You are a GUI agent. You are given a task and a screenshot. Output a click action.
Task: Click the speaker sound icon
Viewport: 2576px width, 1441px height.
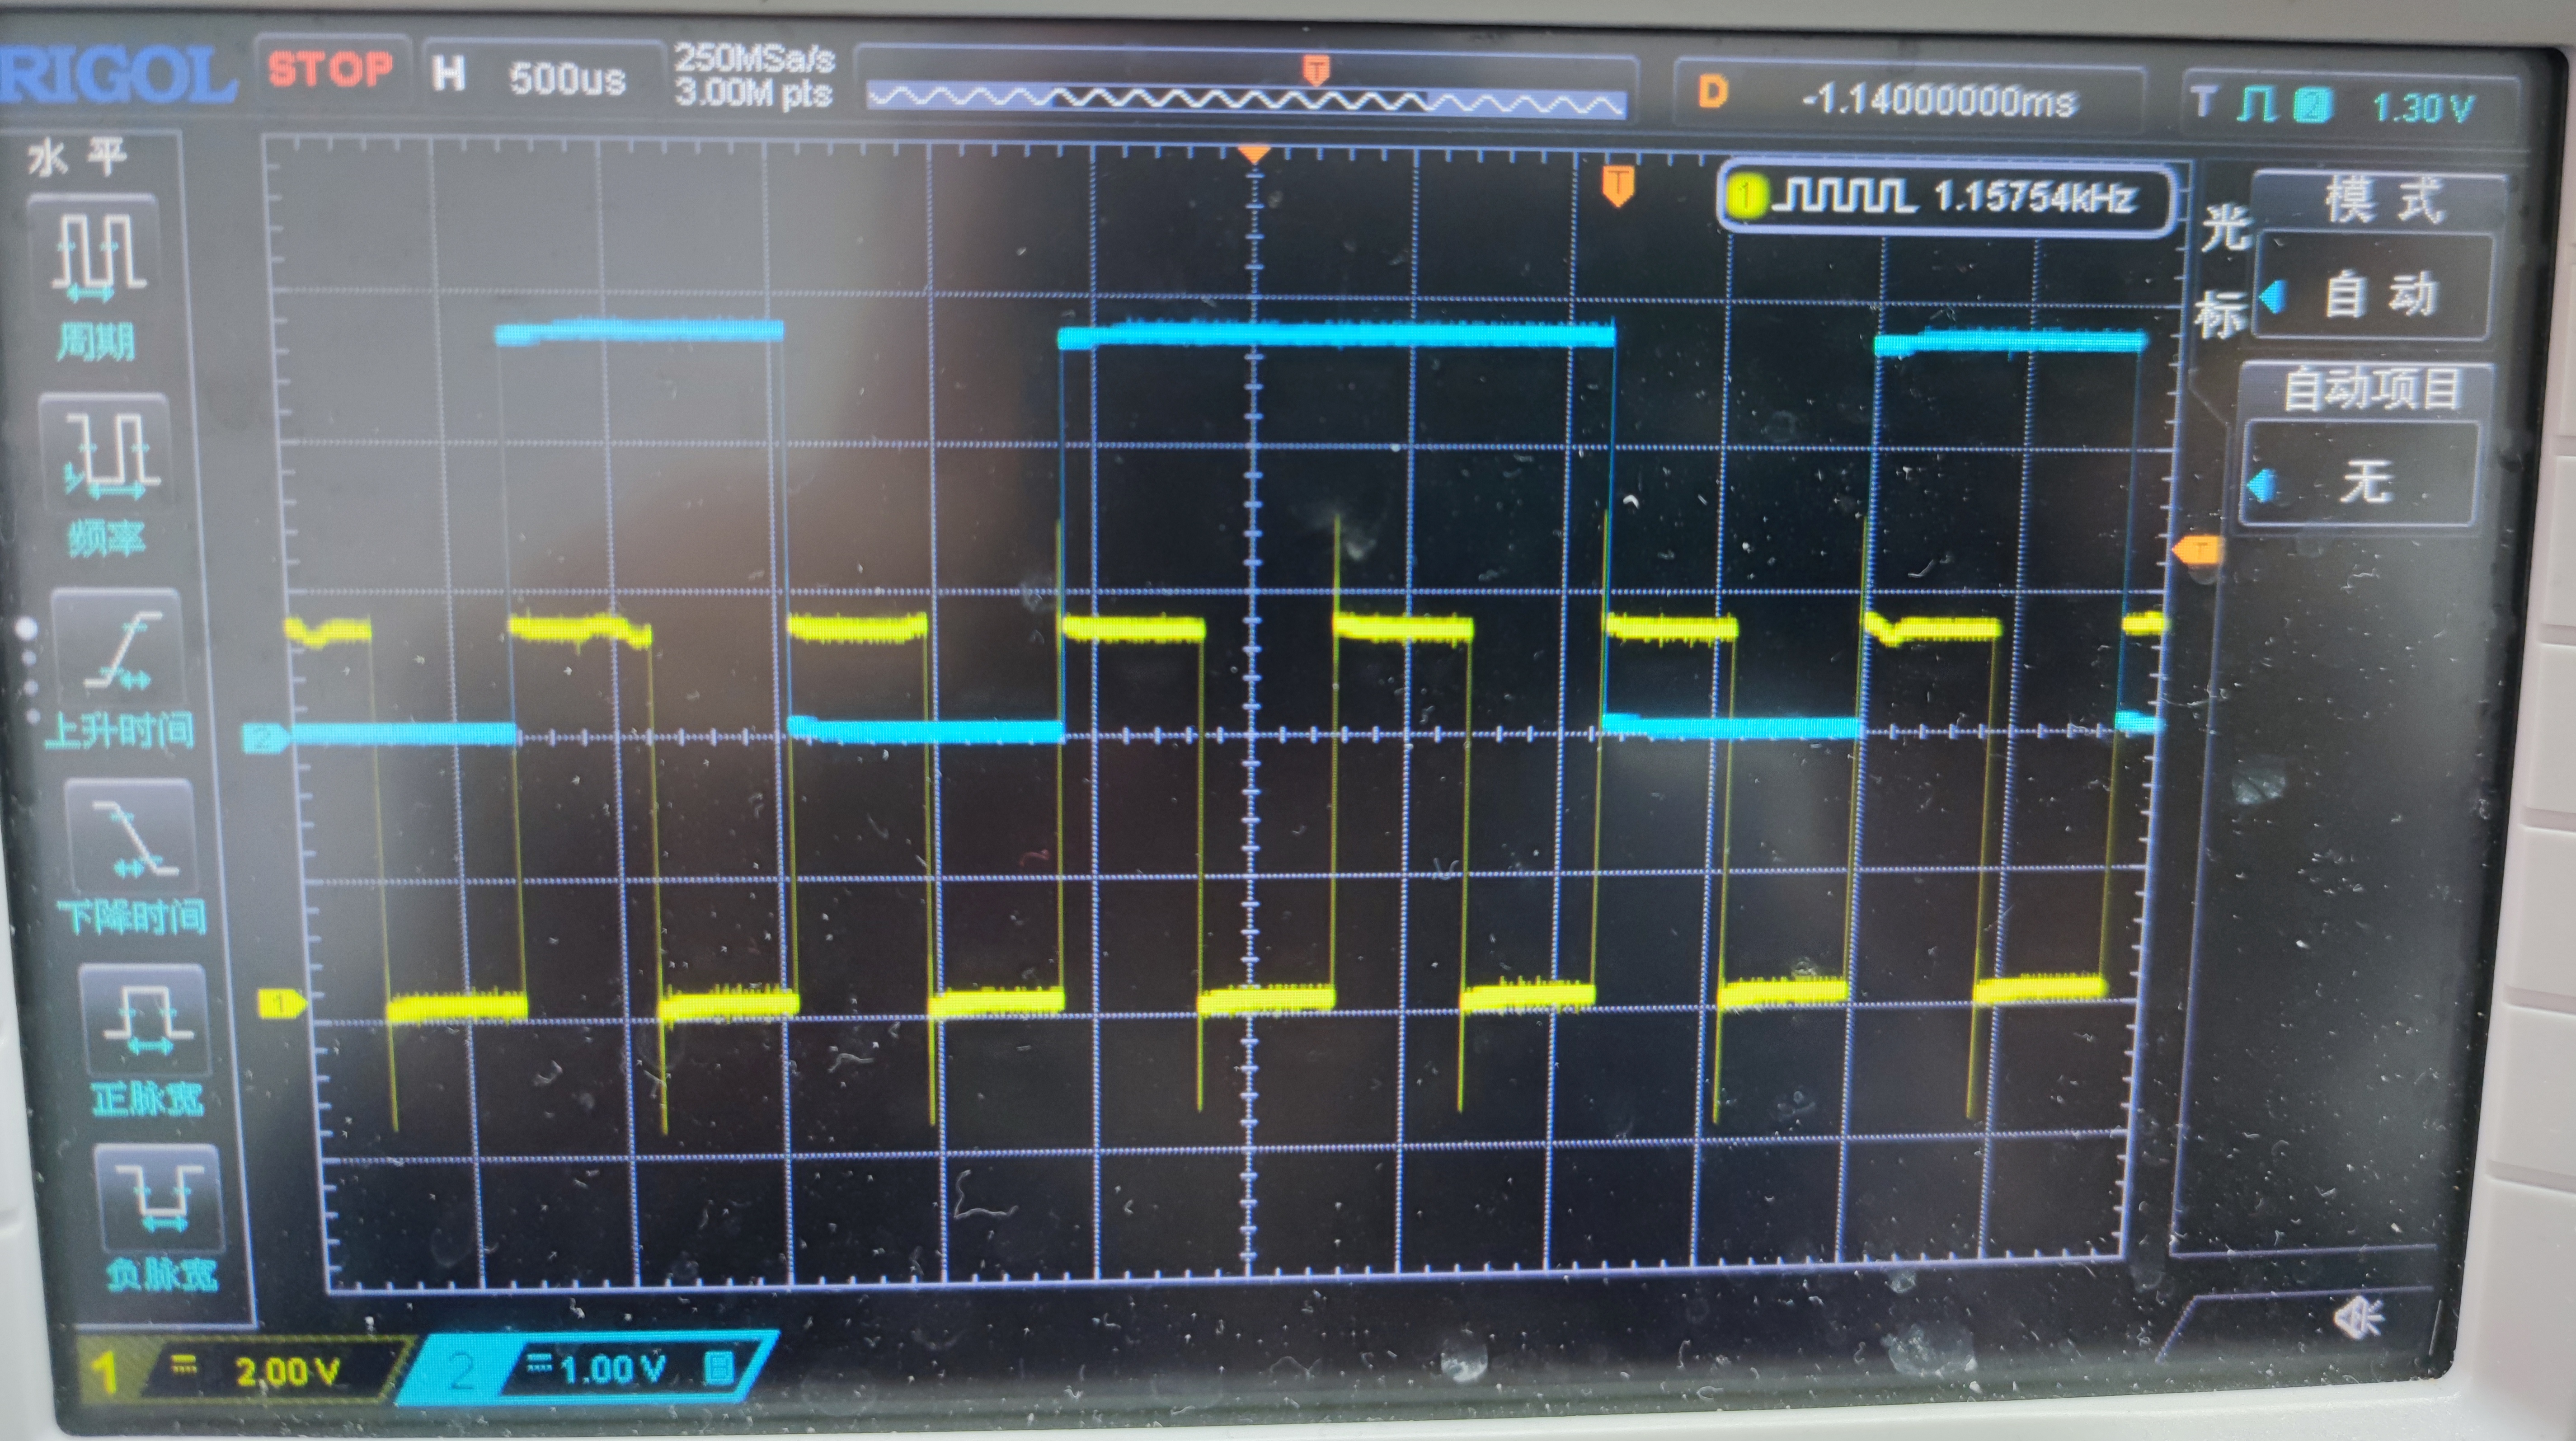point(2358,1319)
